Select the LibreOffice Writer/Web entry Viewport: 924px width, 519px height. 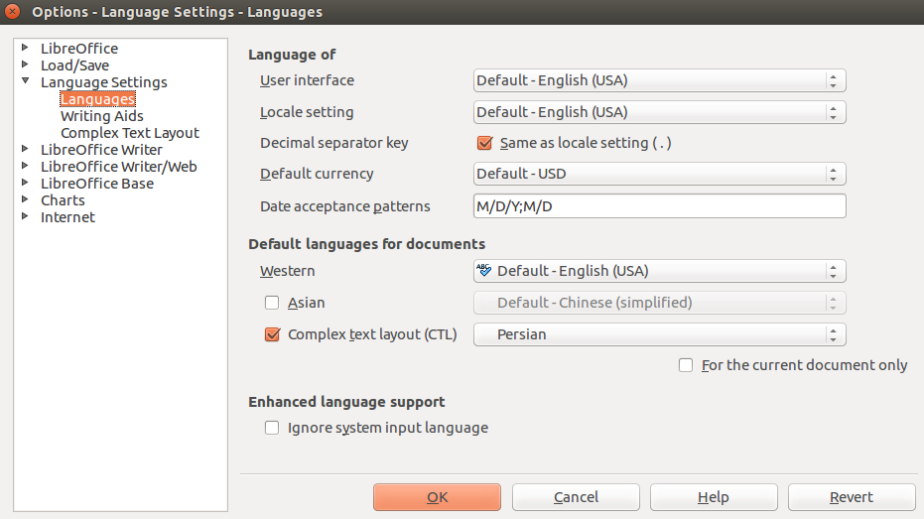pyautogui.click(x=118, y=167)
